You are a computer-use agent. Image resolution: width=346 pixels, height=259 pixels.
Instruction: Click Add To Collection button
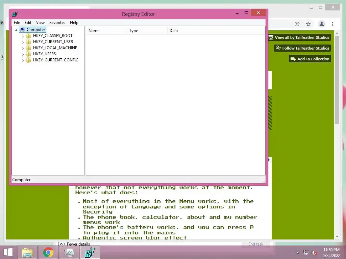(x=310, y=59)
